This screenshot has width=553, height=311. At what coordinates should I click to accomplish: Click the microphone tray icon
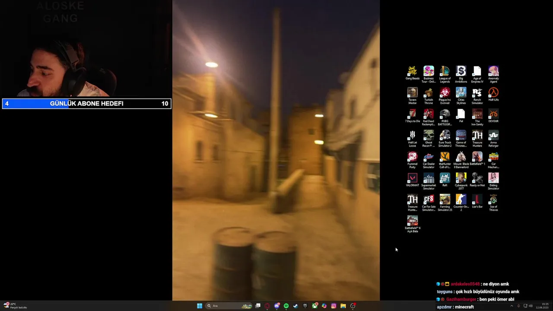click(x=518, y=306)
